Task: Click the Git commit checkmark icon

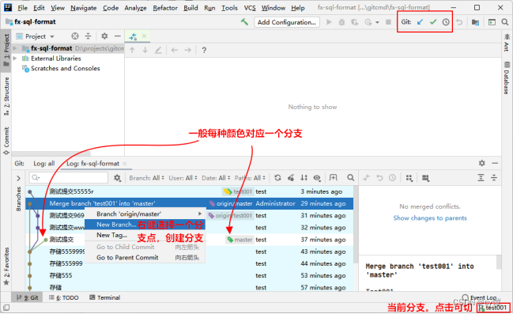Action: point(433,22)
